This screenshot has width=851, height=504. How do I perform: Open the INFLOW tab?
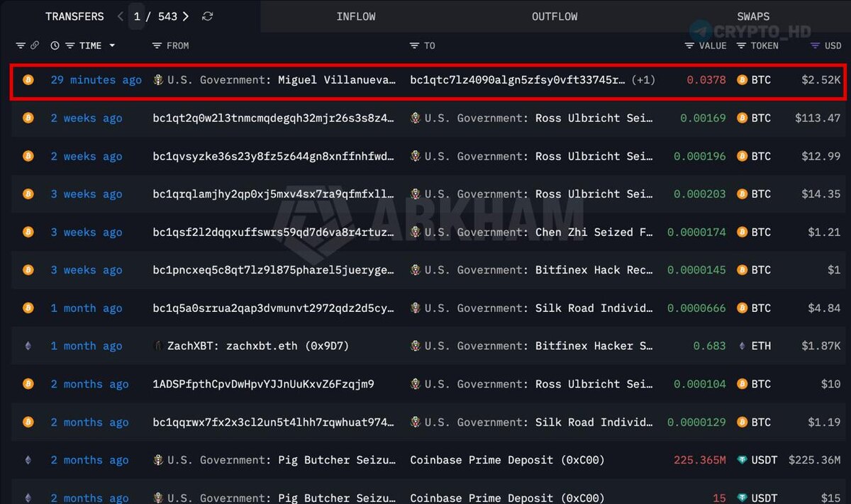pos(356,16)
